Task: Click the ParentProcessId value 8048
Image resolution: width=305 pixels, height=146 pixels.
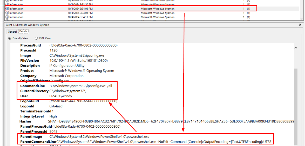Action: [53, 132]
